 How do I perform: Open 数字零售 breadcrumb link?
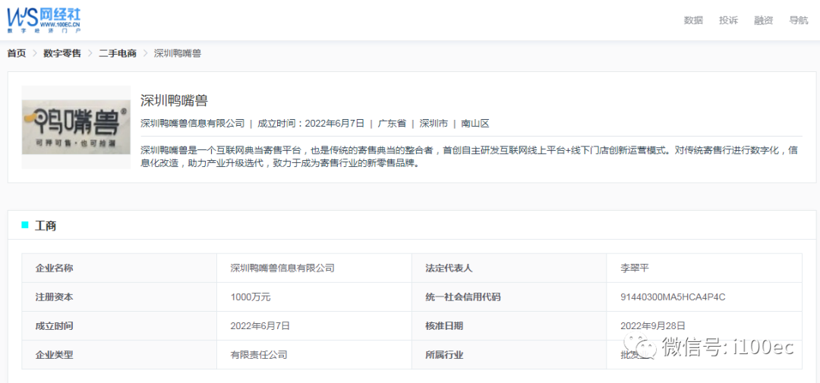coord(62,53)
